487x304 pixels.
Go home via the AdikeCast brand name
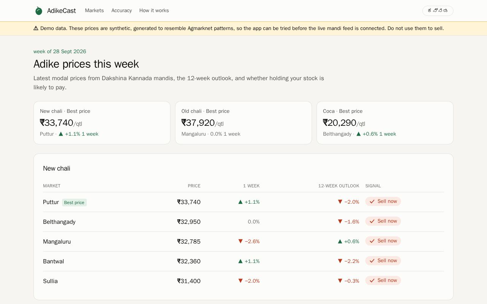(61, 11)
